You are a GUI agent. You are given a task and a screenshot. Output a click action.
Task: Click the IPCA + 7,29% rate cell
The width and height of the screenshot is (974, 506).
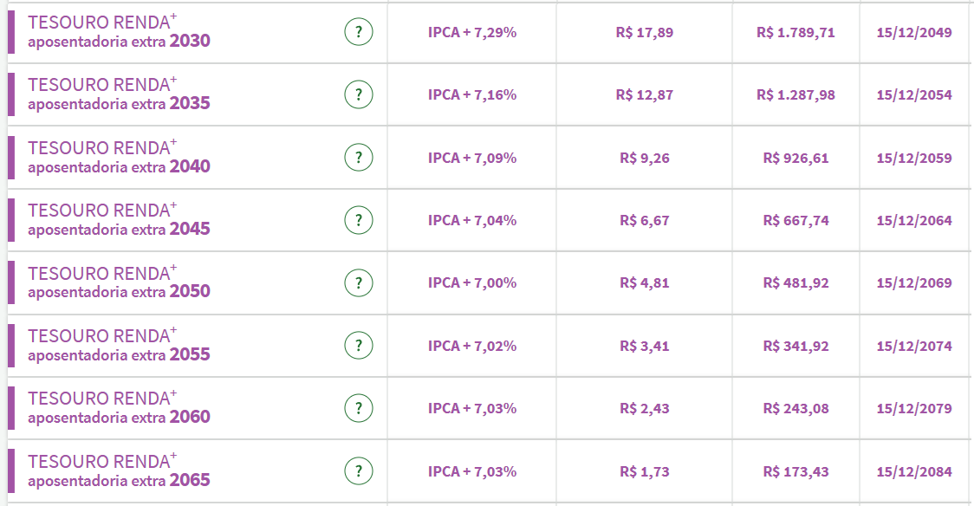(x=472, y=33)
